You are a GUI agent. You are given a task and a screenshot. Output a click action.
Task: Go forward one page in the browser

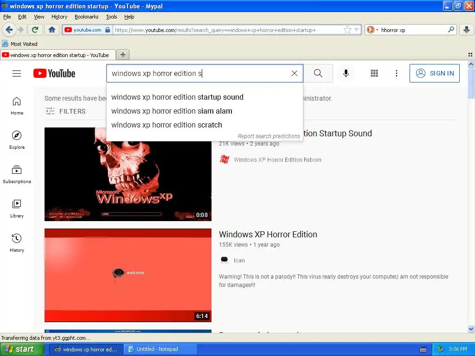(20, 30)
